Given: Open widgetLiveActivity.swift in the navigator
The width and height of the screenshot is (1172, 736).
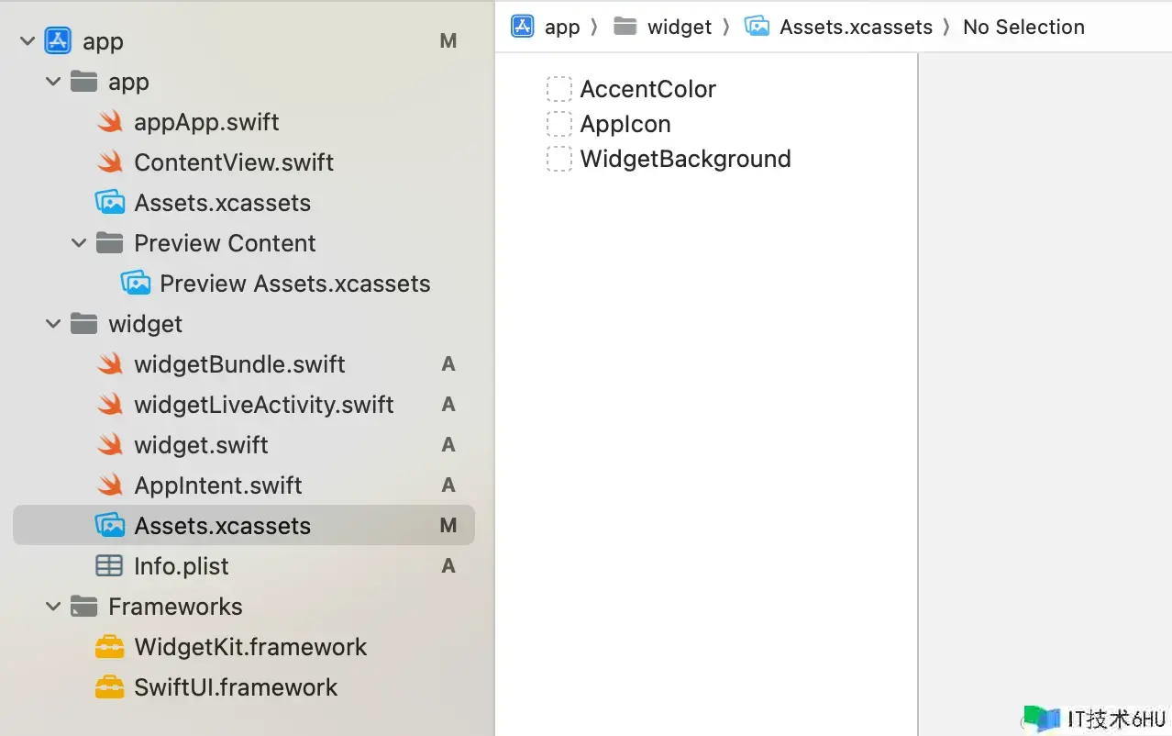Looking at the screenshot, I should [x=263, y=405].
